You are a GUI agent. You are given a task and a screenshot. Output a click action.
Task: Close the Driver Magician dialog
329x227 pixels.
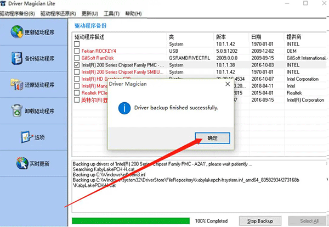point(228,84)
